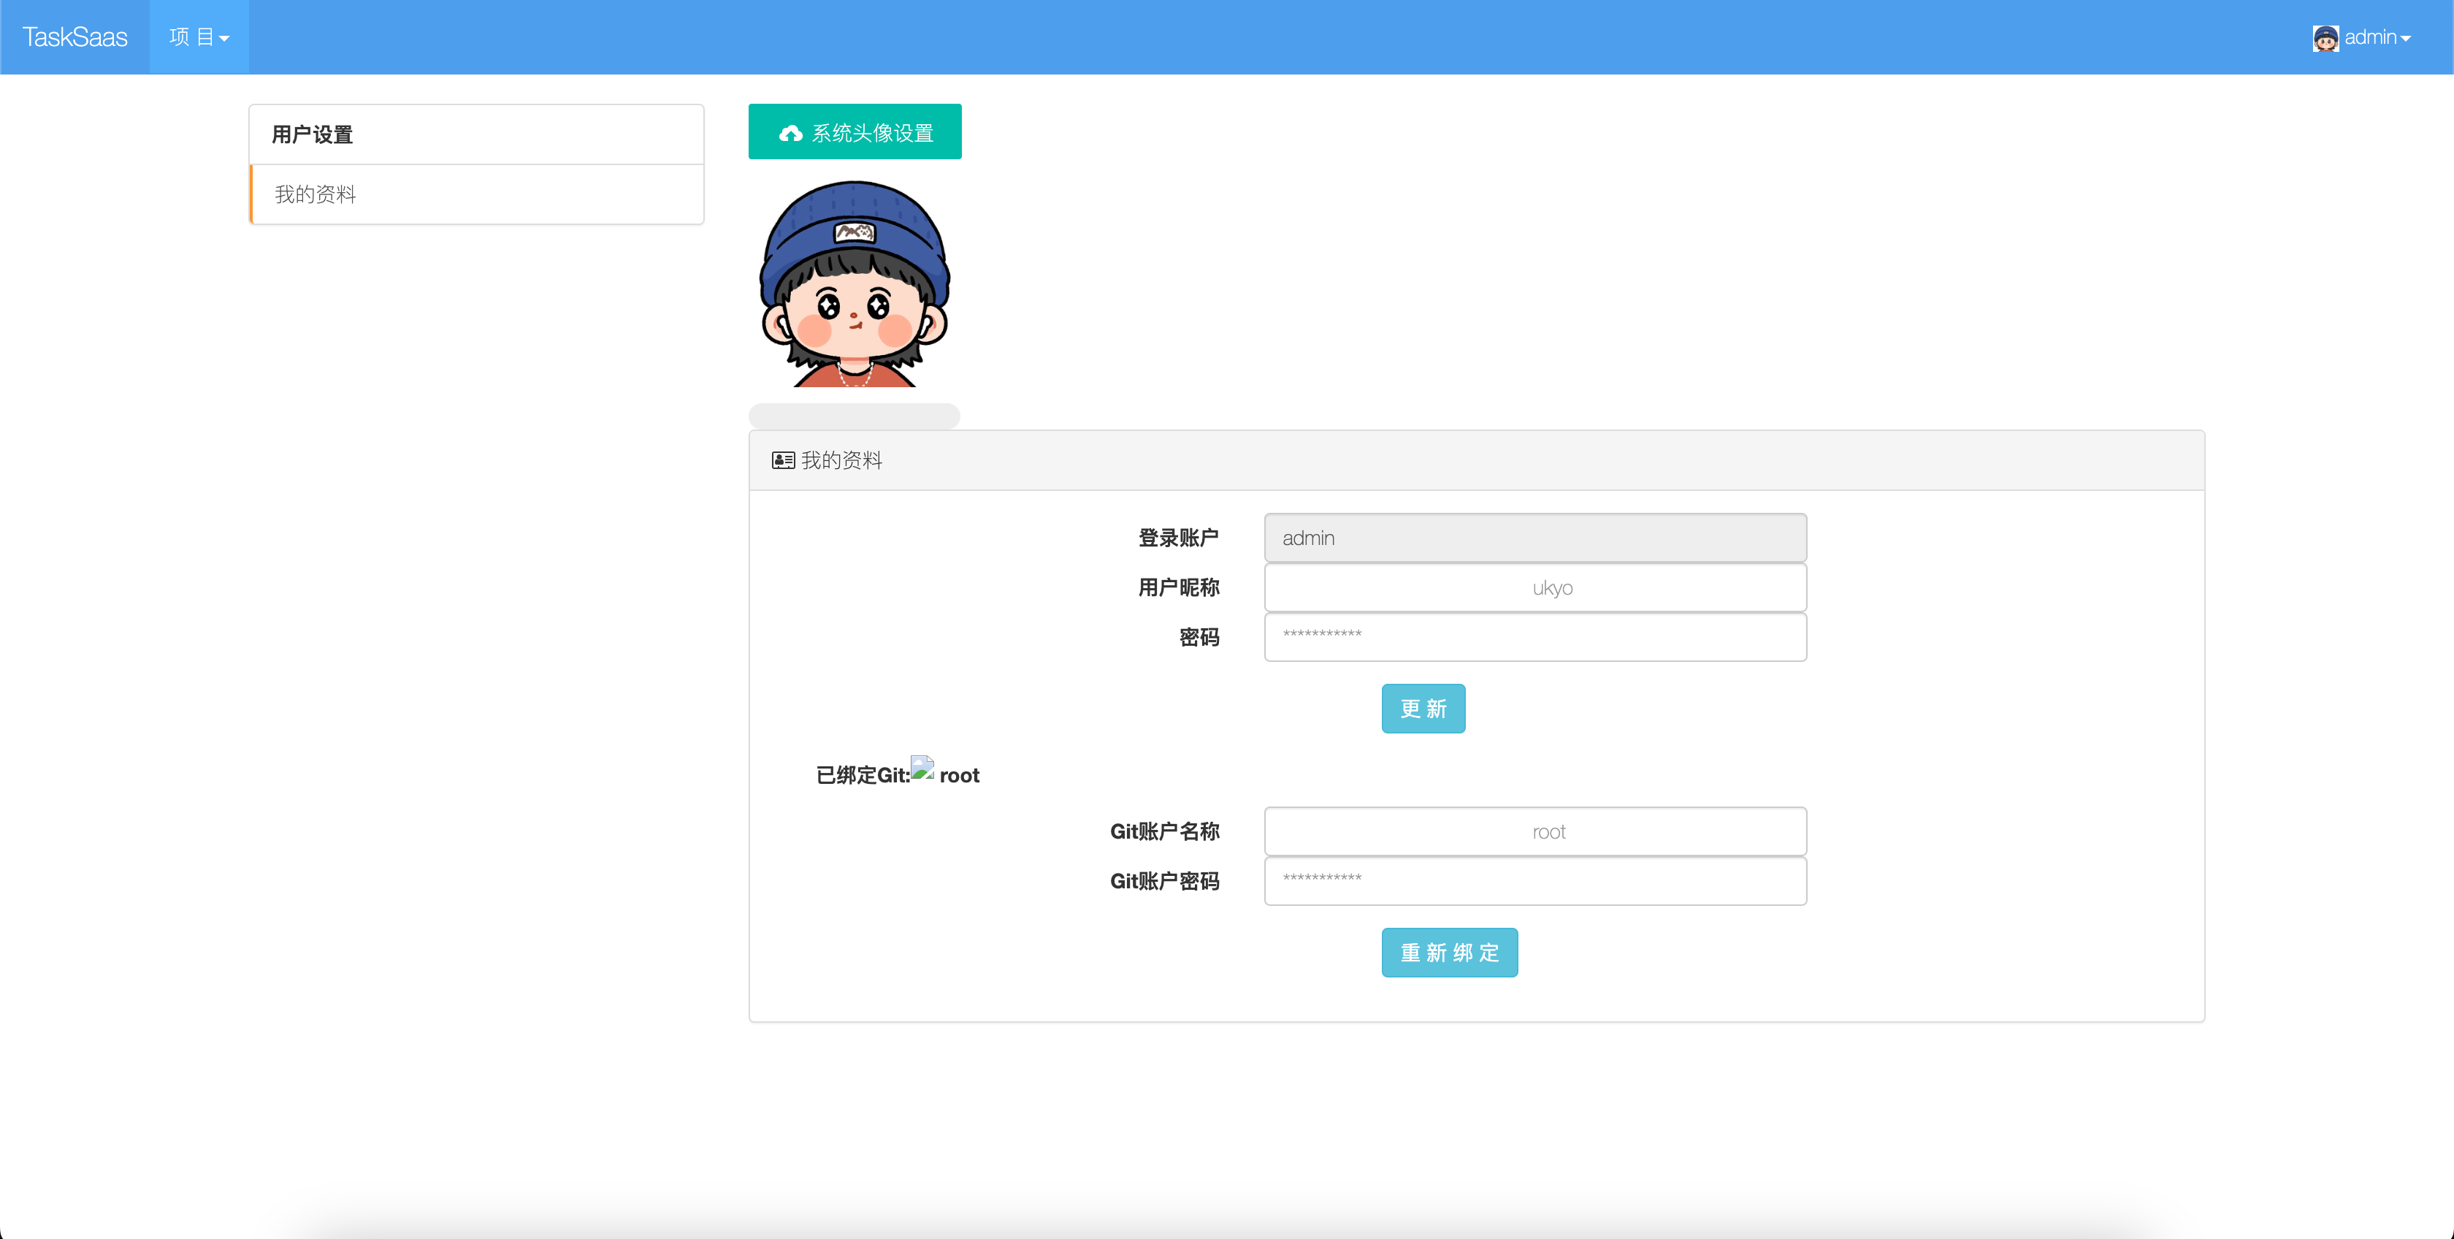Open the 项目 dropdown menu
This screenshot has height=1239, width=2454.
[199, 37]
